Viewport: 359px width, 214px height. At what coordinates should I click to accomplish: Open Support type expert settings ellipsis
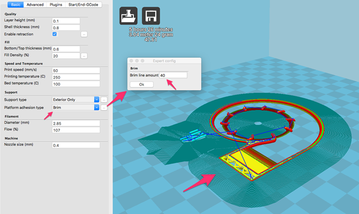104,100
